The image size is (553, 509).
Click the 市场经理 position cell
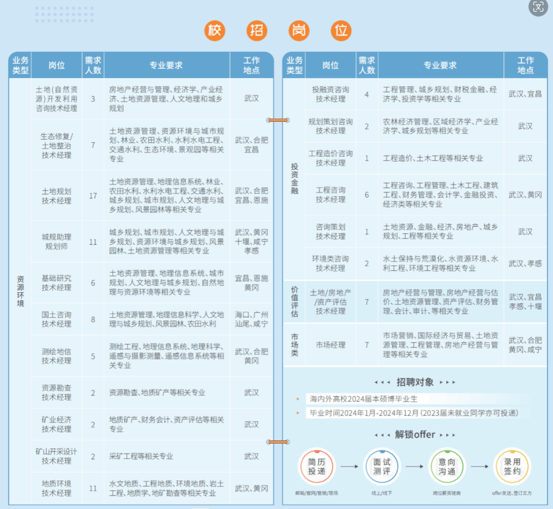click(330, 345)
